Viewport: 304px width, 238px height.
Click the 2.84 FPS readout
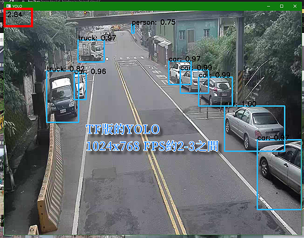[15, 15]
